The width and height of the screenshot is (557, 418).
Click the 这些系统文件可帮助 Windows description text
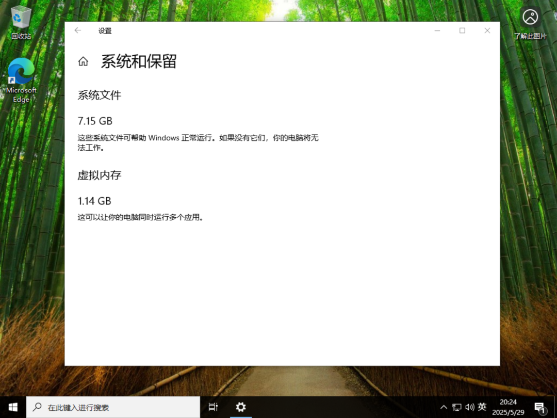[198, 142]
